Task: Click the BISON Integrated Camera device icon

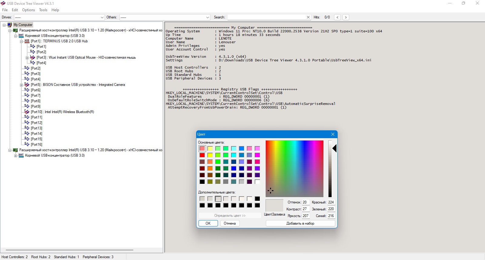Action: point(27,85)
